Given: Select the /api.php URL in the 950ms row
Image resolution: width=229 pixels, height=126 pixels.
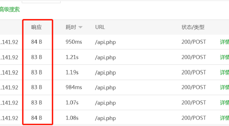Looking at the screenshot, I should point(105,42).
